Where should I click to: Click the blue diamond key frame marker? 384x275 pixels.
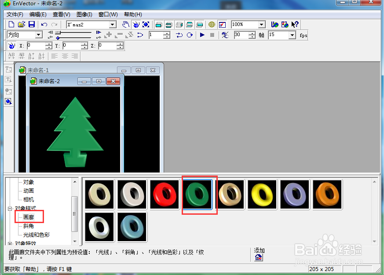click(x=58, y=38)
